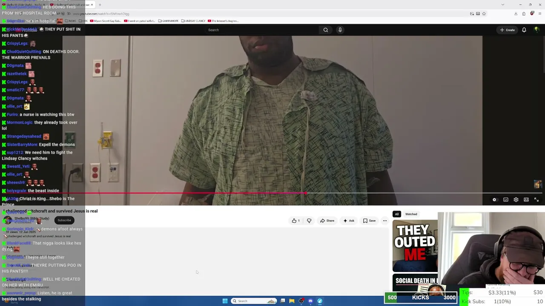Open the Ask AI button

(349, 221)
